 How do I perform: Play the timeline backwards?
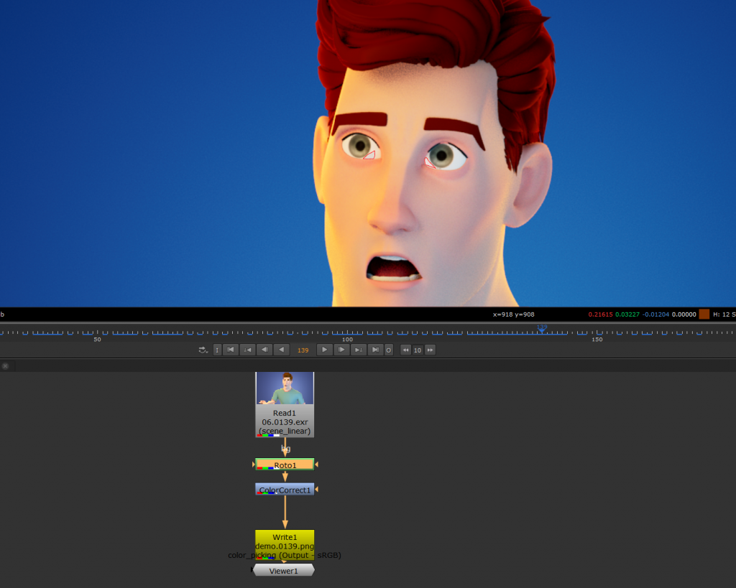pos(281,350)
